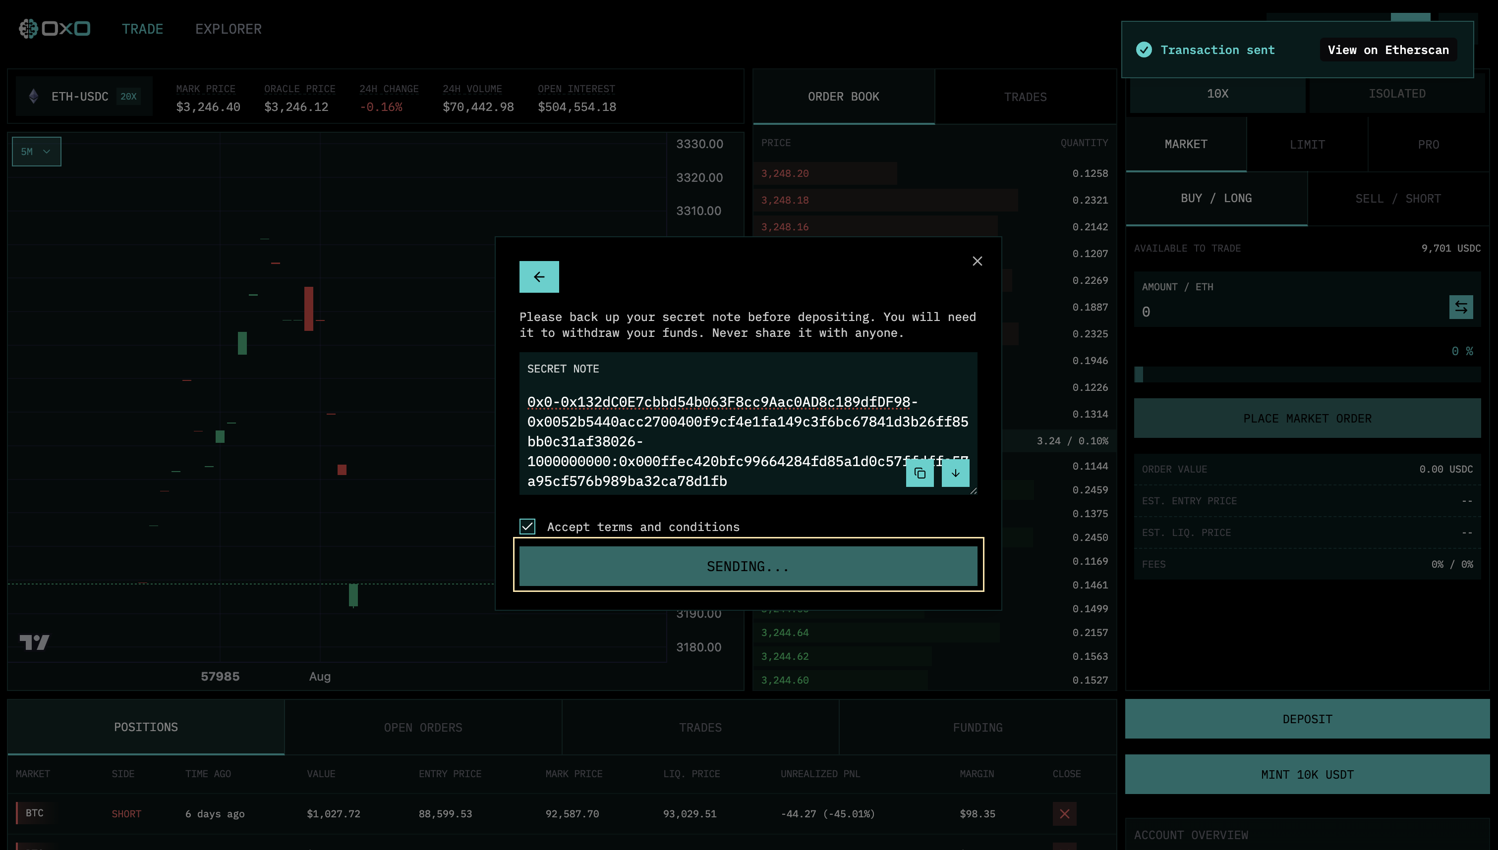The image size is (1498, 850).
Task: Click the back arrow in the deposit modal
Action: point(538,277)
